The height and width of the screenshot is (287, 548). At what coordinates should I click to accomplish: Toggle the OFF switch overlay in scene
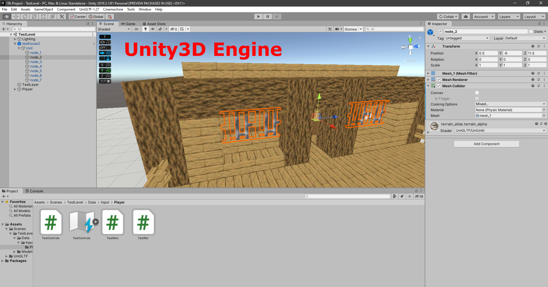[105, 48]
